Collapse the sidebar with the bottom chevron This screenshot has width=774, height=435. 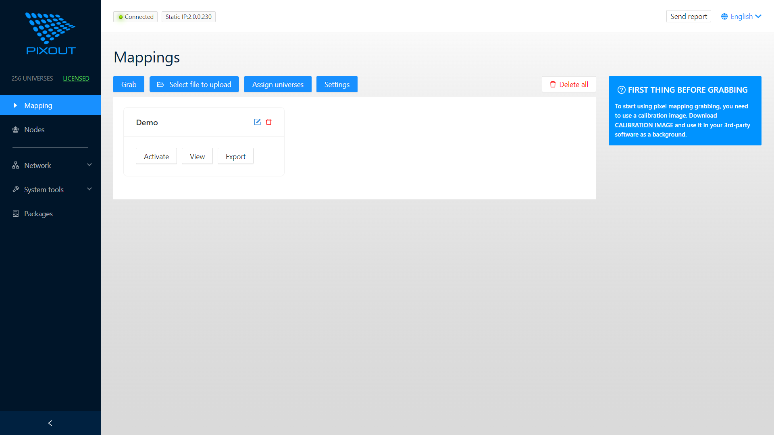[50, 423]
